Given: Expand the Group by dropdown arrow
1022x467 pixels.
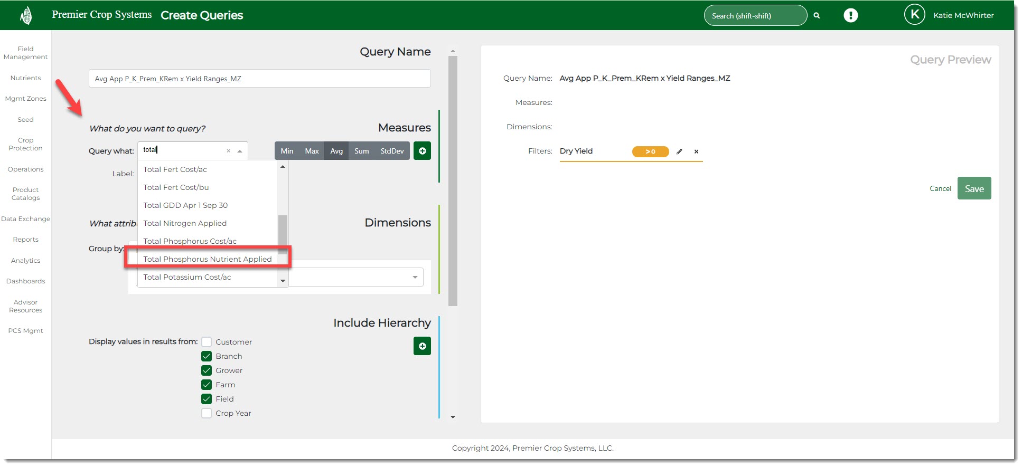Looking at the screenshot, I should pyautogui.click(x=415, y=277).
